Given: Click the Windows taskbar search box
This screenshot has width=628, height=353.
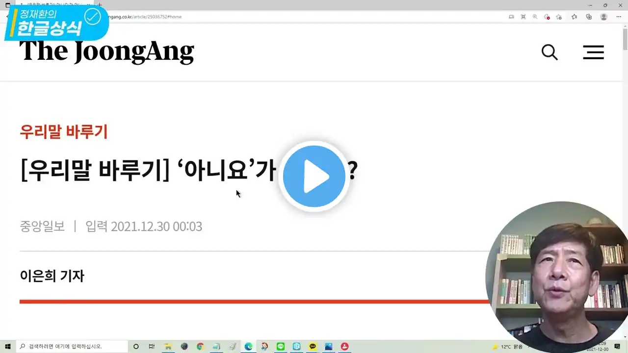Looking at the screenshot, I should (72, 346).
